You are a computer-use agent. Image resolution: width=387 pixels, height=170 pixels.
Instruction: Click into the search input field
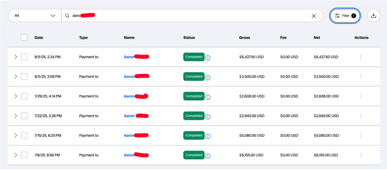click(x=192, y=15)
